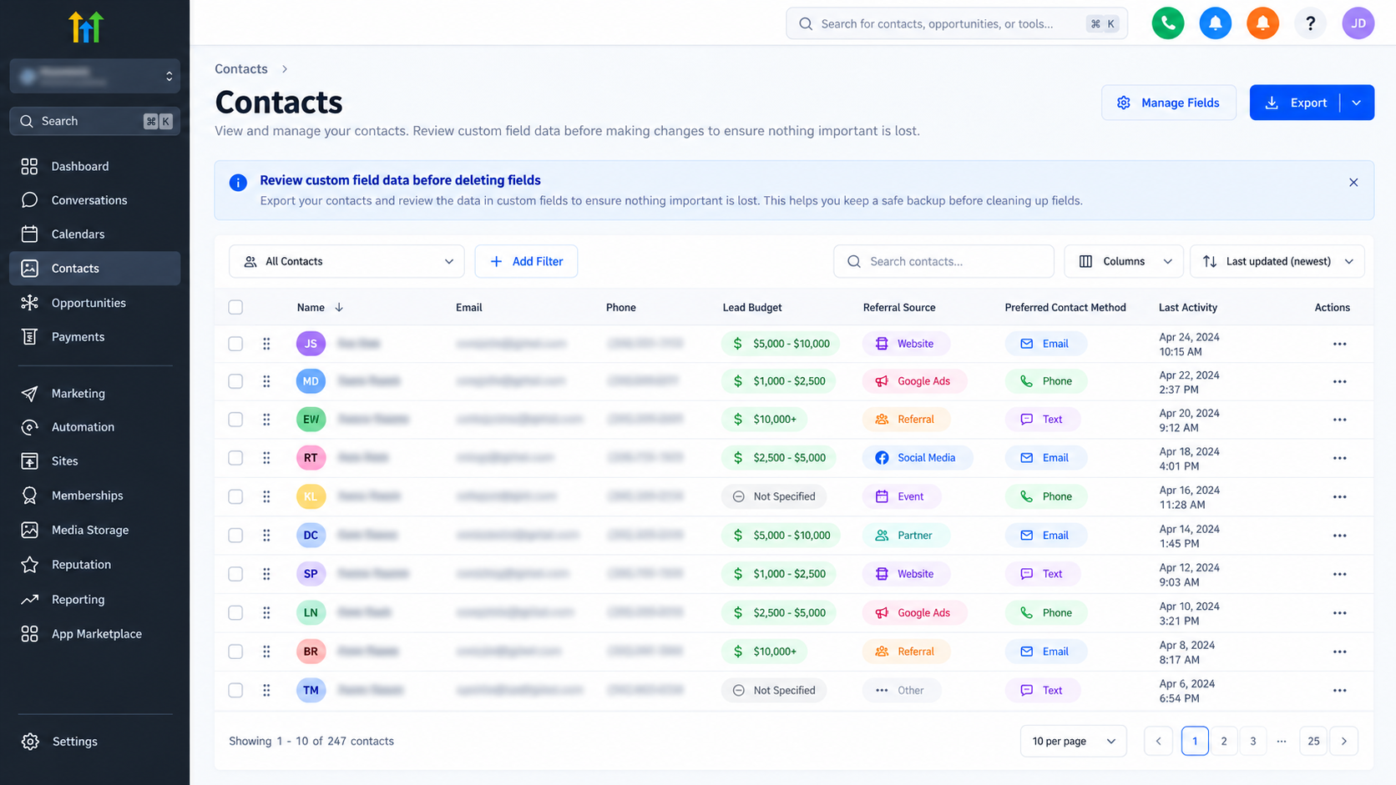This screenshot has width=1396, height=785.
Task: Click the Export button
Action: [x=1295, y=103]
